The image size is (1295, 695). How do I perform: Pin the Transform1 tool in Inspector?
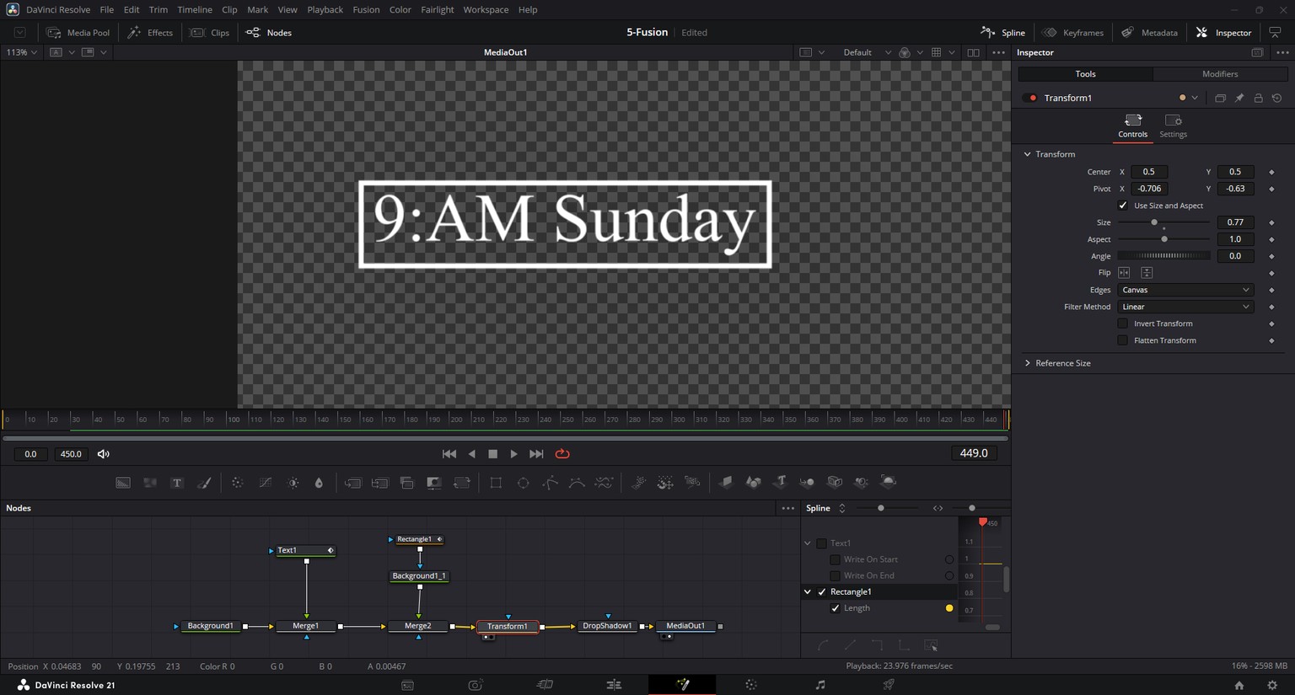pyautogui.click(x=1239, y=98)
